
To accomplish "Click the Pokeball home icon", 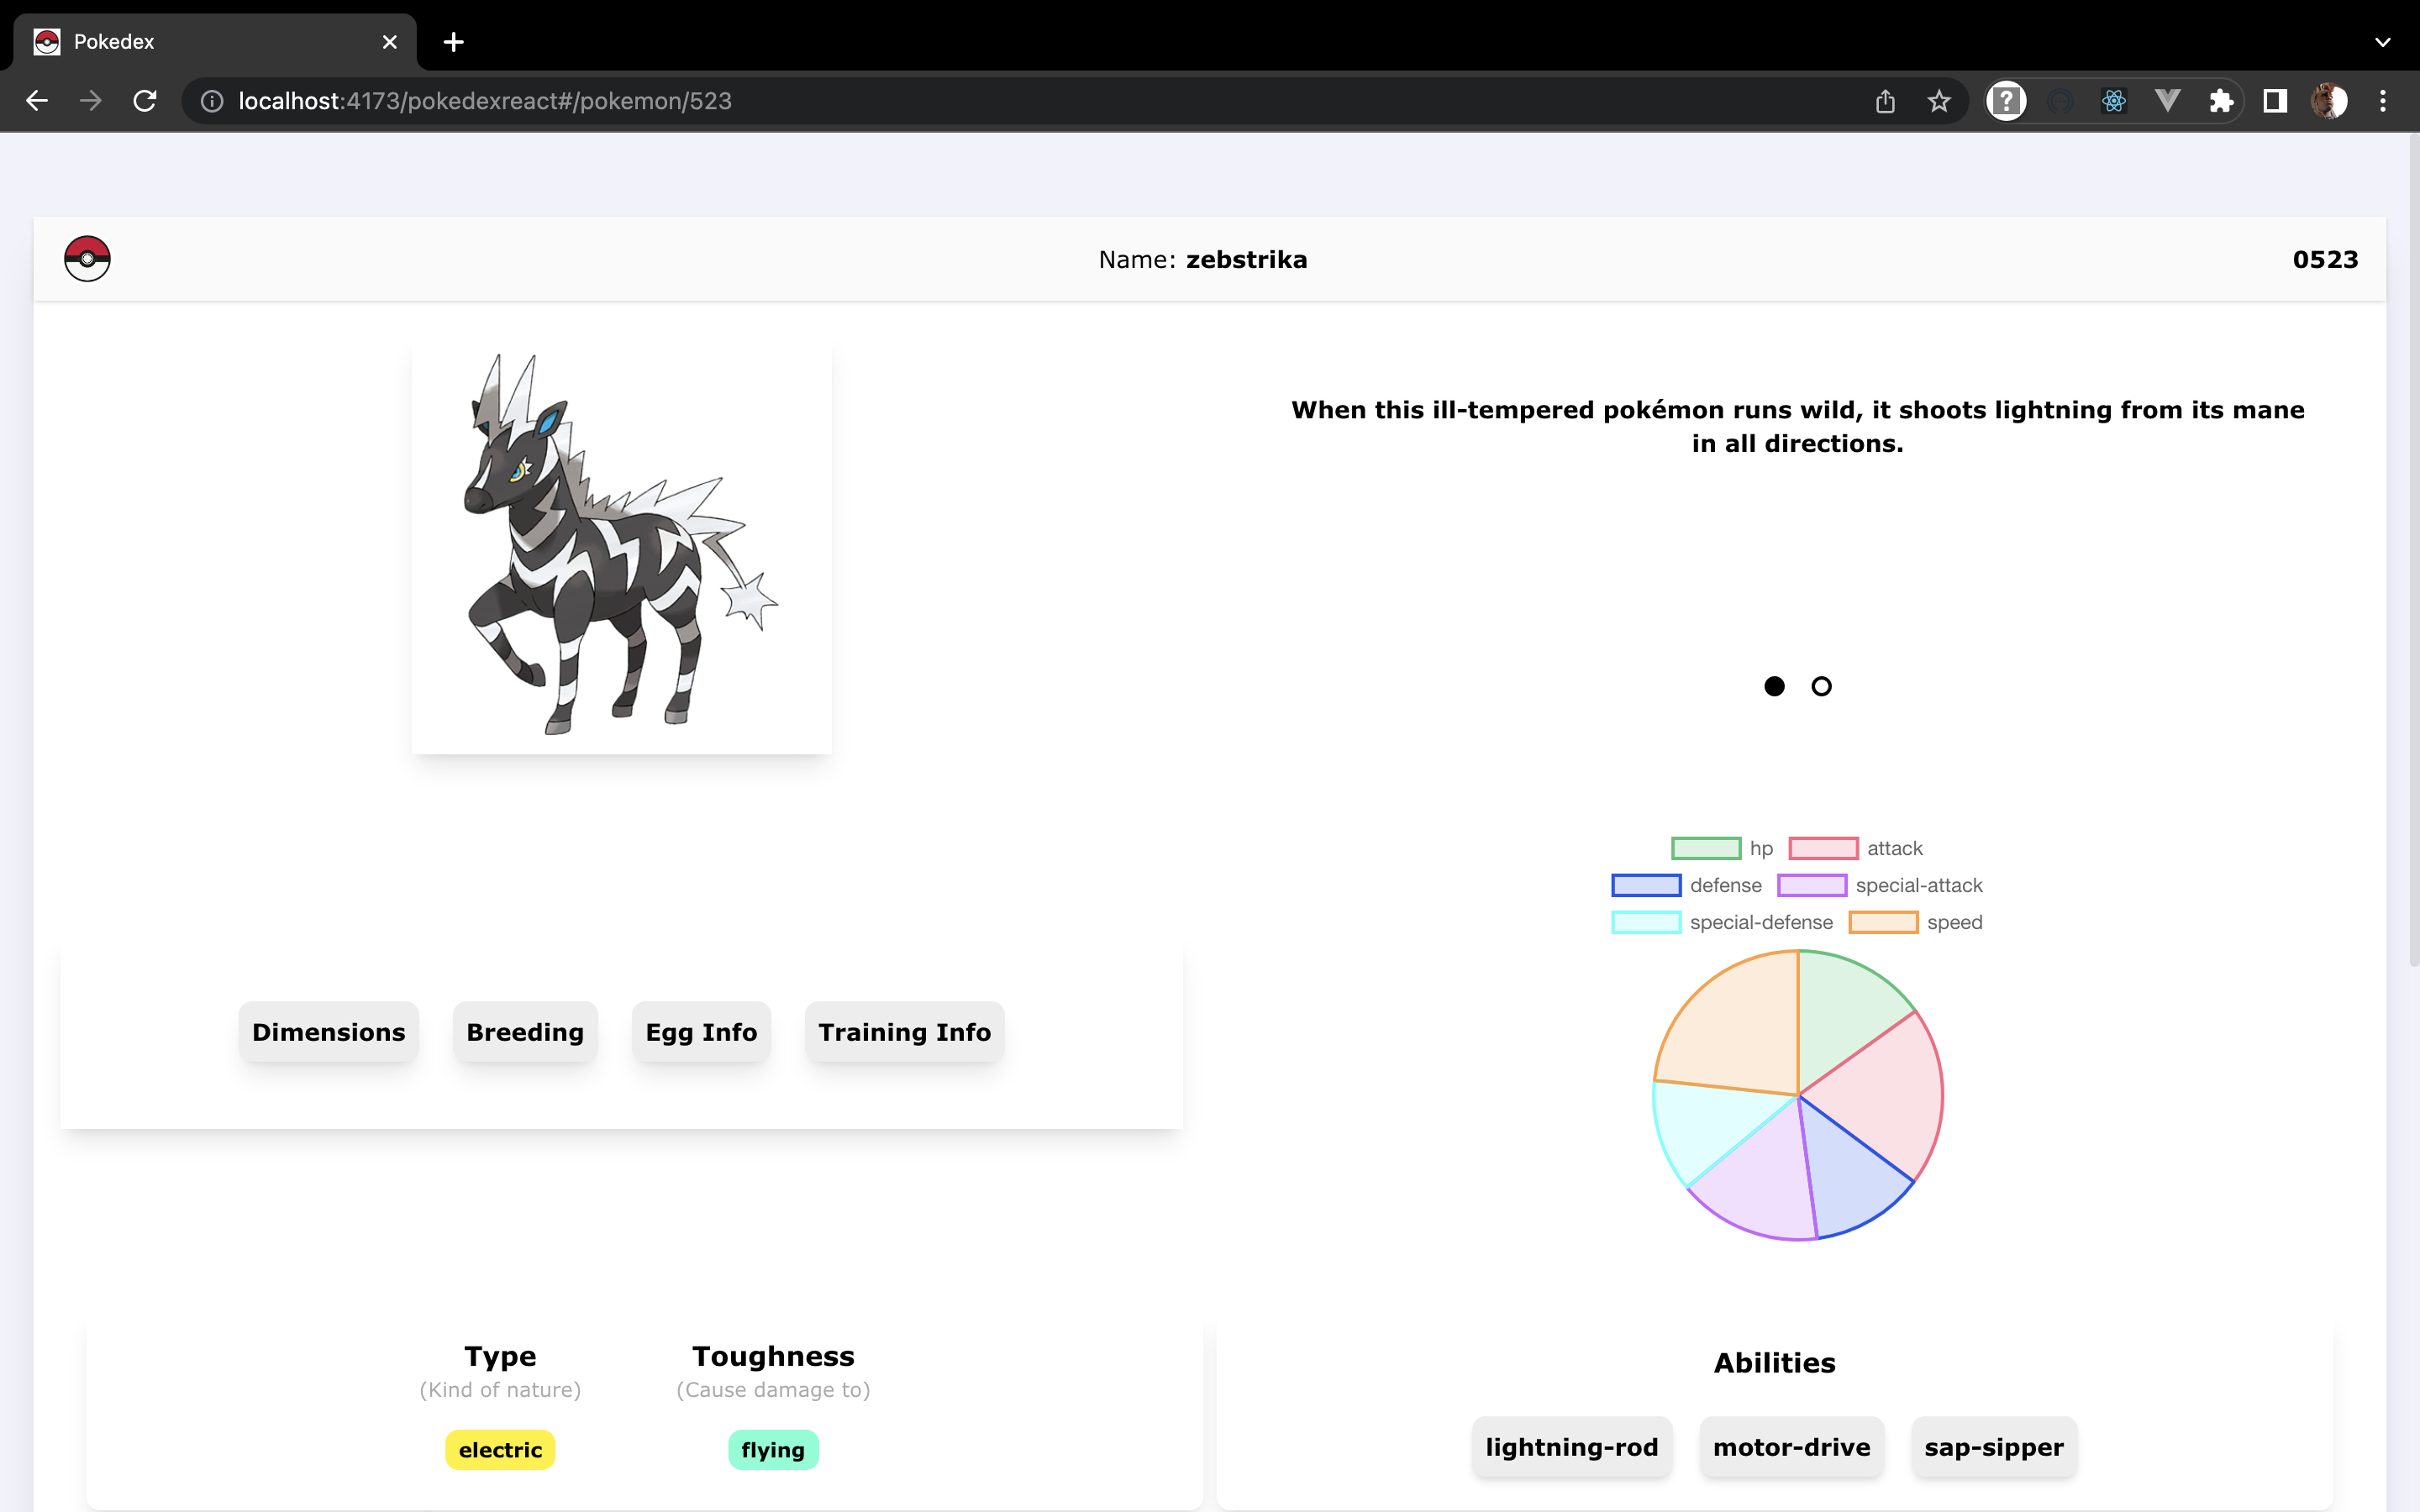I will click(x=87, y=259).
